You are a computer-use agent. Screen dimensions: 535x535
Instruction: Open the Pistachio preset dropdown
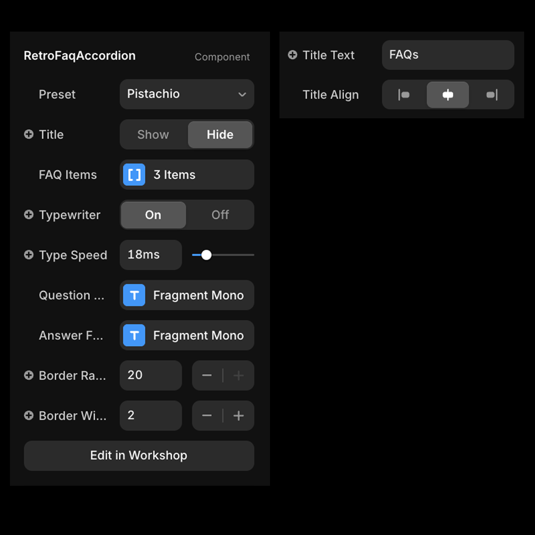(x=186, y=94)
